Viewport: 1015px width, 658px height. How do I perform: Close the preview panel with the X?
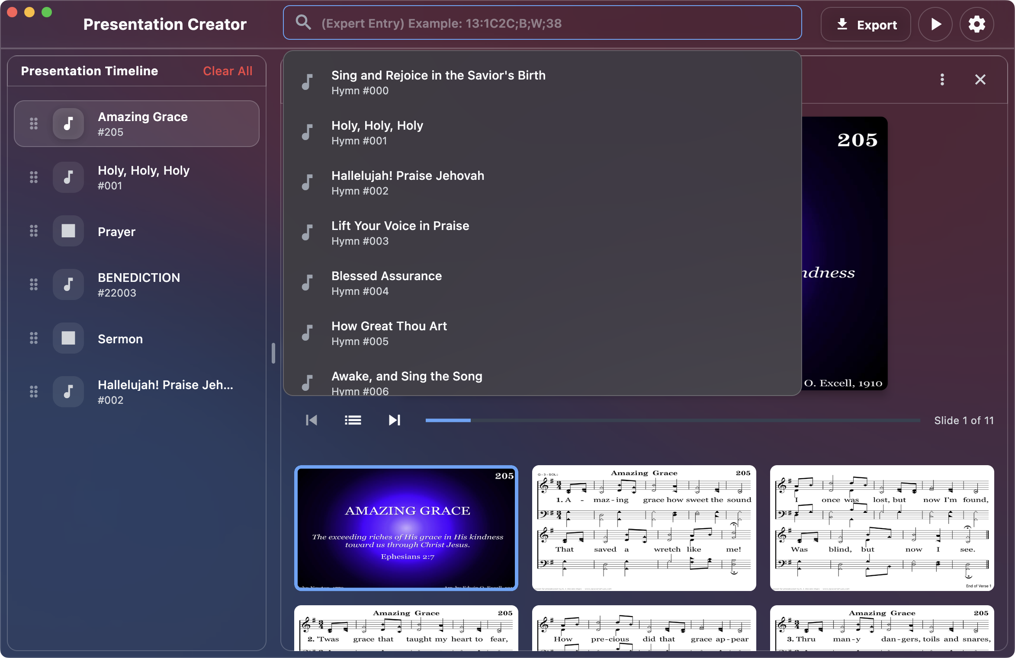tap(980, 79)
